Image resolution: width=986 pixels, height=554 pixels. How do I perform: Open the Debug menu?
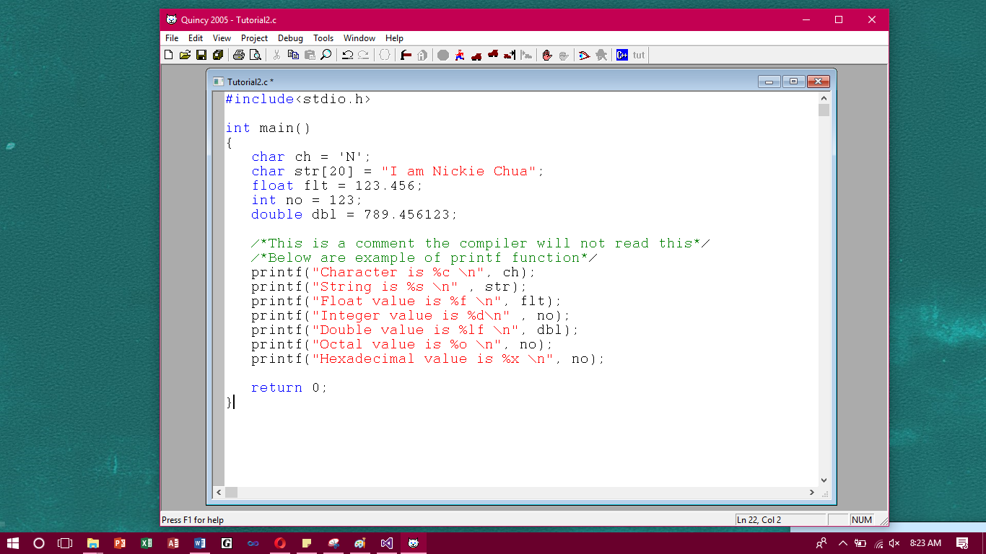290,38
